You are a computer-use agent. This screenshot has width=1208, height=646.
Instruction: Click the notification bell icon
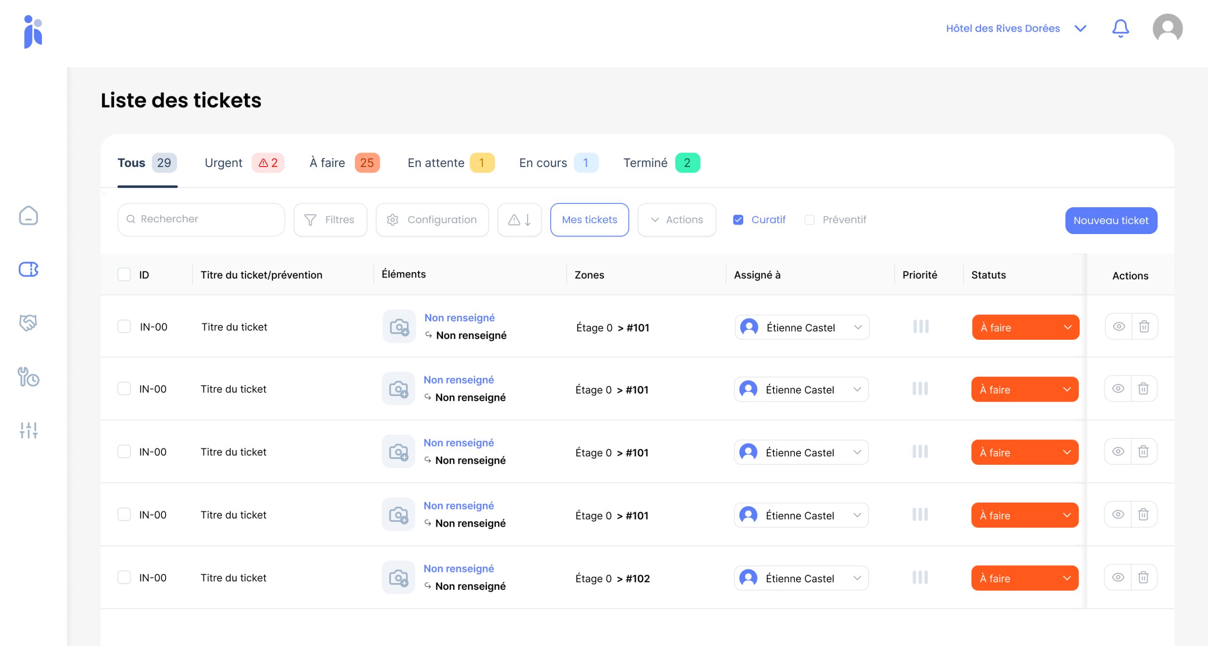pos(1120,29)
